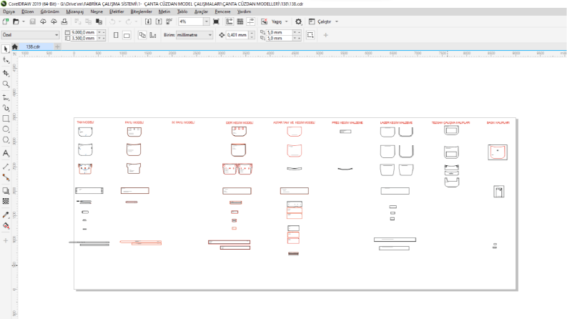Select the Rectangle tool

tap(6, 119)
